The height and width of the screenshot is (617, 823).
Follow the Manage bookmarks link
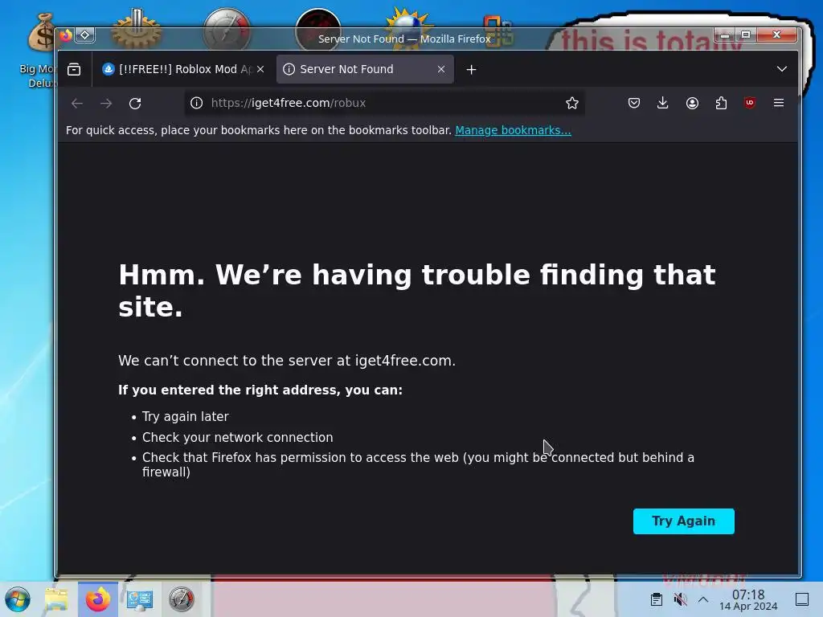pos(513,130)
